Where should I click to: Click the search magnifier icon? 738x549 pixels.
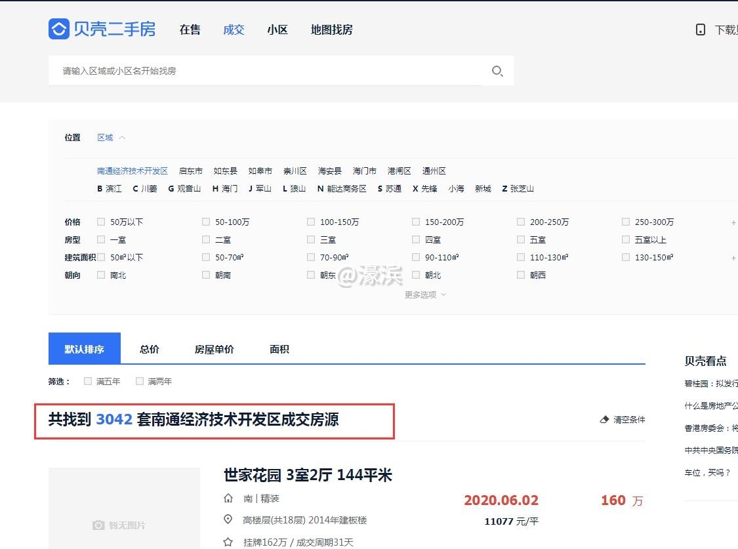coord(497,71)
